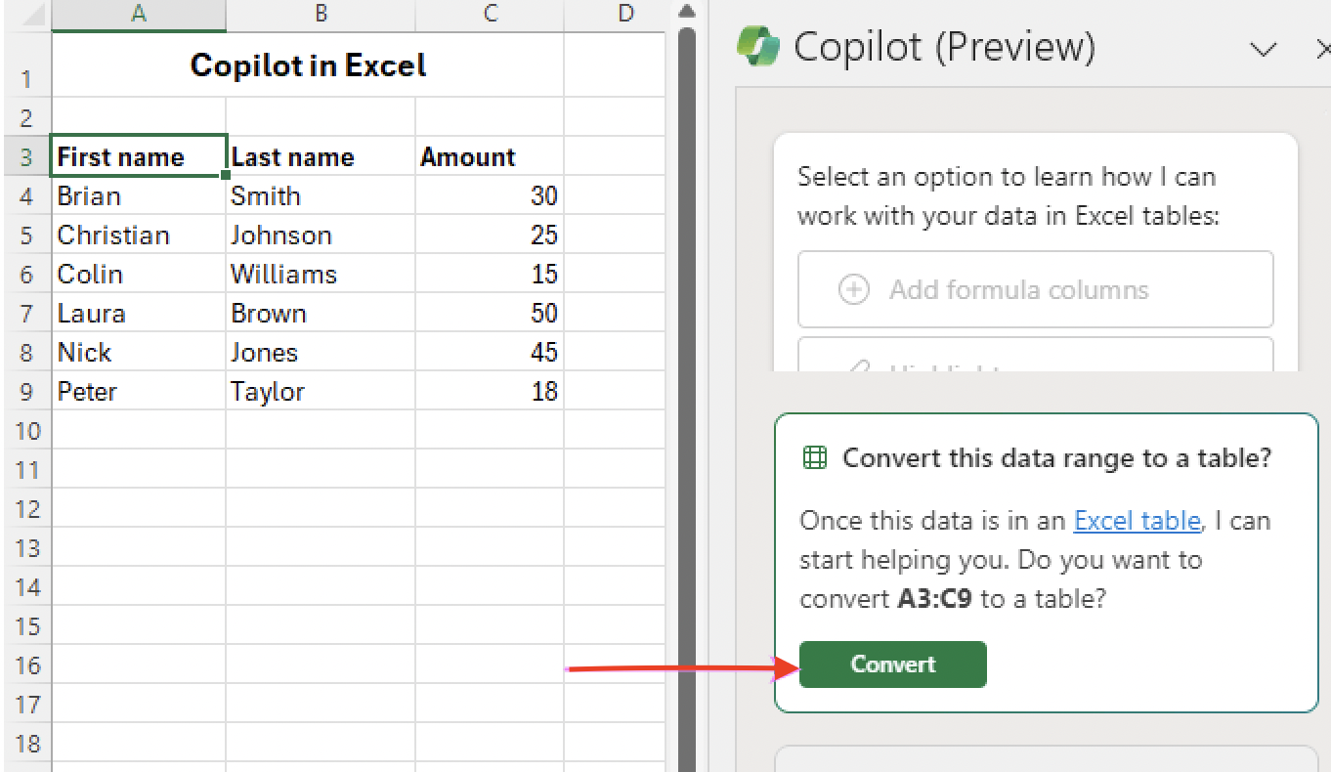Screen dimensions: 1331x772
Task: Select column B header
Action: coord(321,14)
